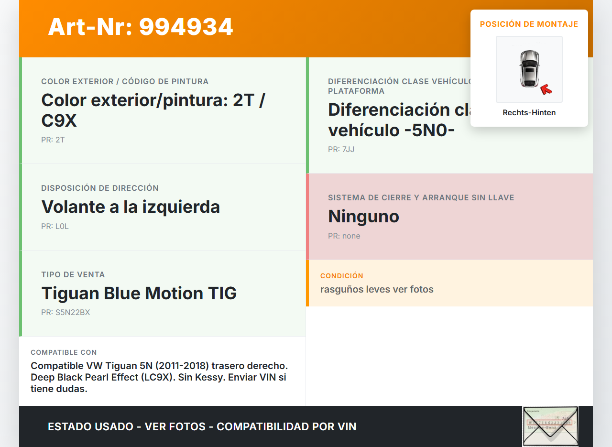
Task: Click the PR: 2T code
Action: pos(53,140)
